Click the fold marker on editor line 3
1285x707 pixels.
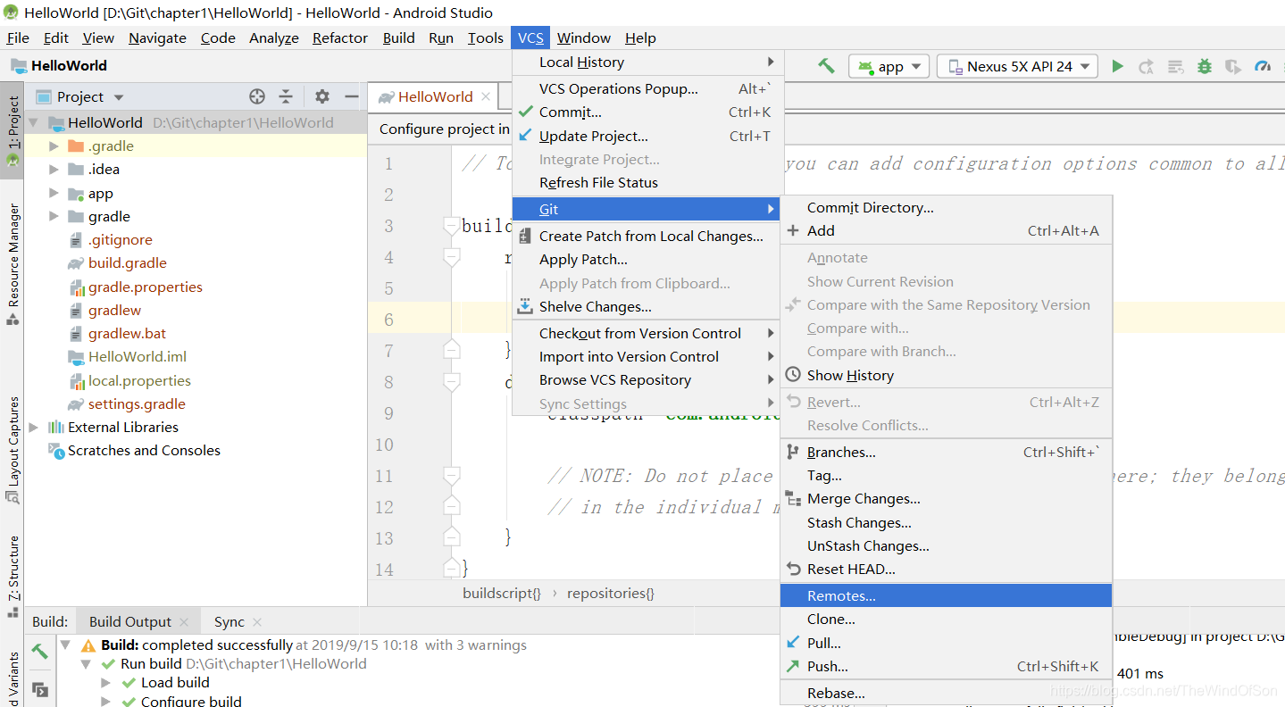point(452,226)
